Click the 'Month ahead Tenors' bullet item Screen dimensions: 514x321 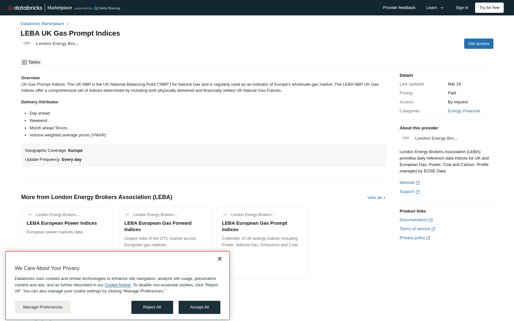(49, 128)
